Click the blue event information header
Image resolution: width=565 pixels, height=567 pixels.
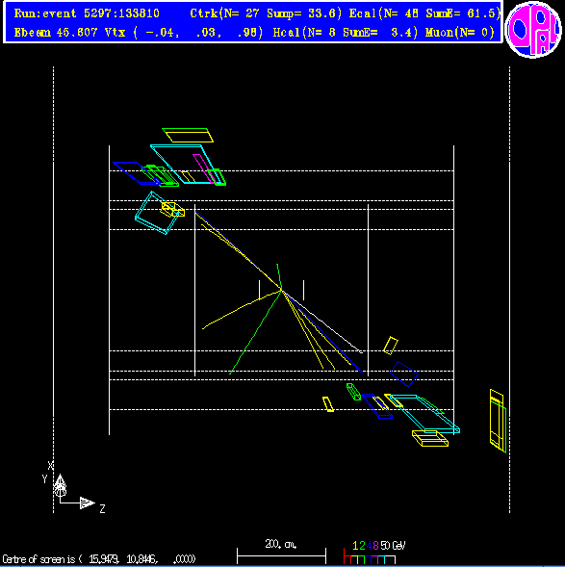(x=253, y=22)
